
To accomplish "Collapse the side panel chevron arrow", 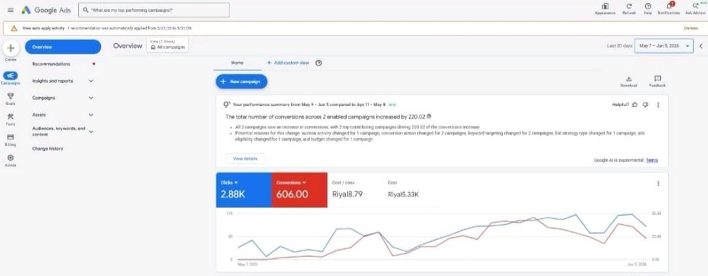I will coord(701,46).
